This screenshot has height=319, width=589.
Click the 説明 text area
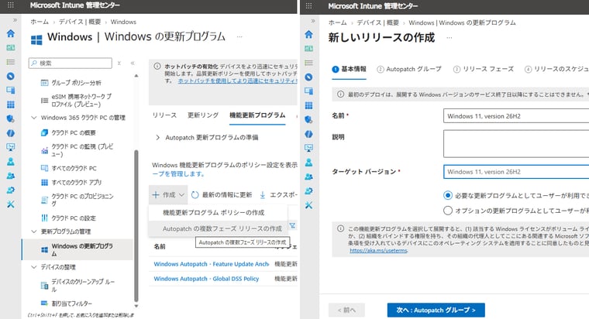click(x=516, y=144)
